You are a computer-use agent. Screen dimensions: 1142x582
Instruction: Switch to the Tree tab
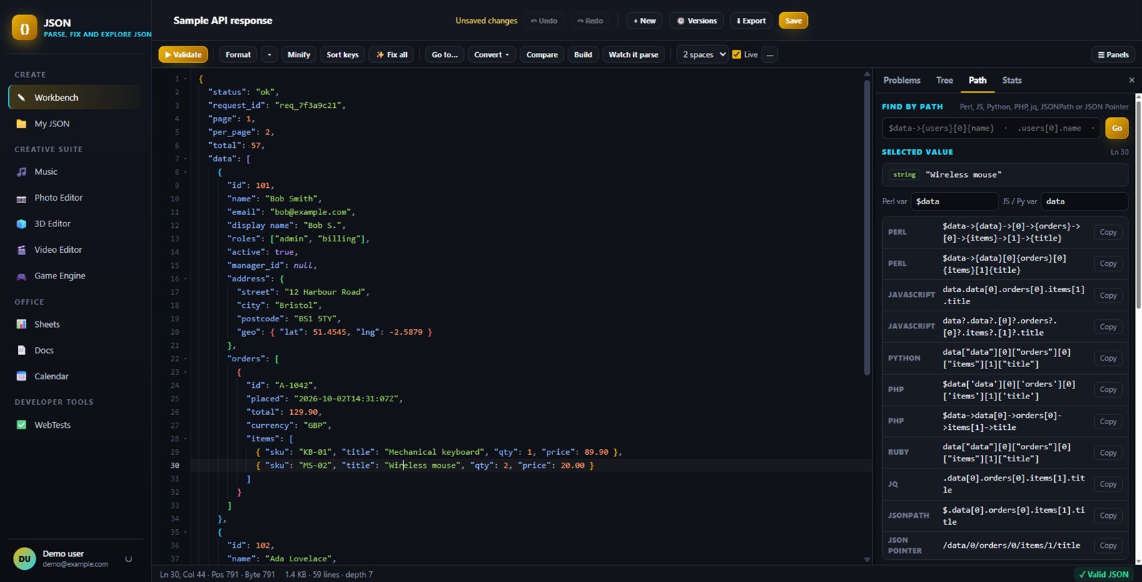tap(944, 81)
